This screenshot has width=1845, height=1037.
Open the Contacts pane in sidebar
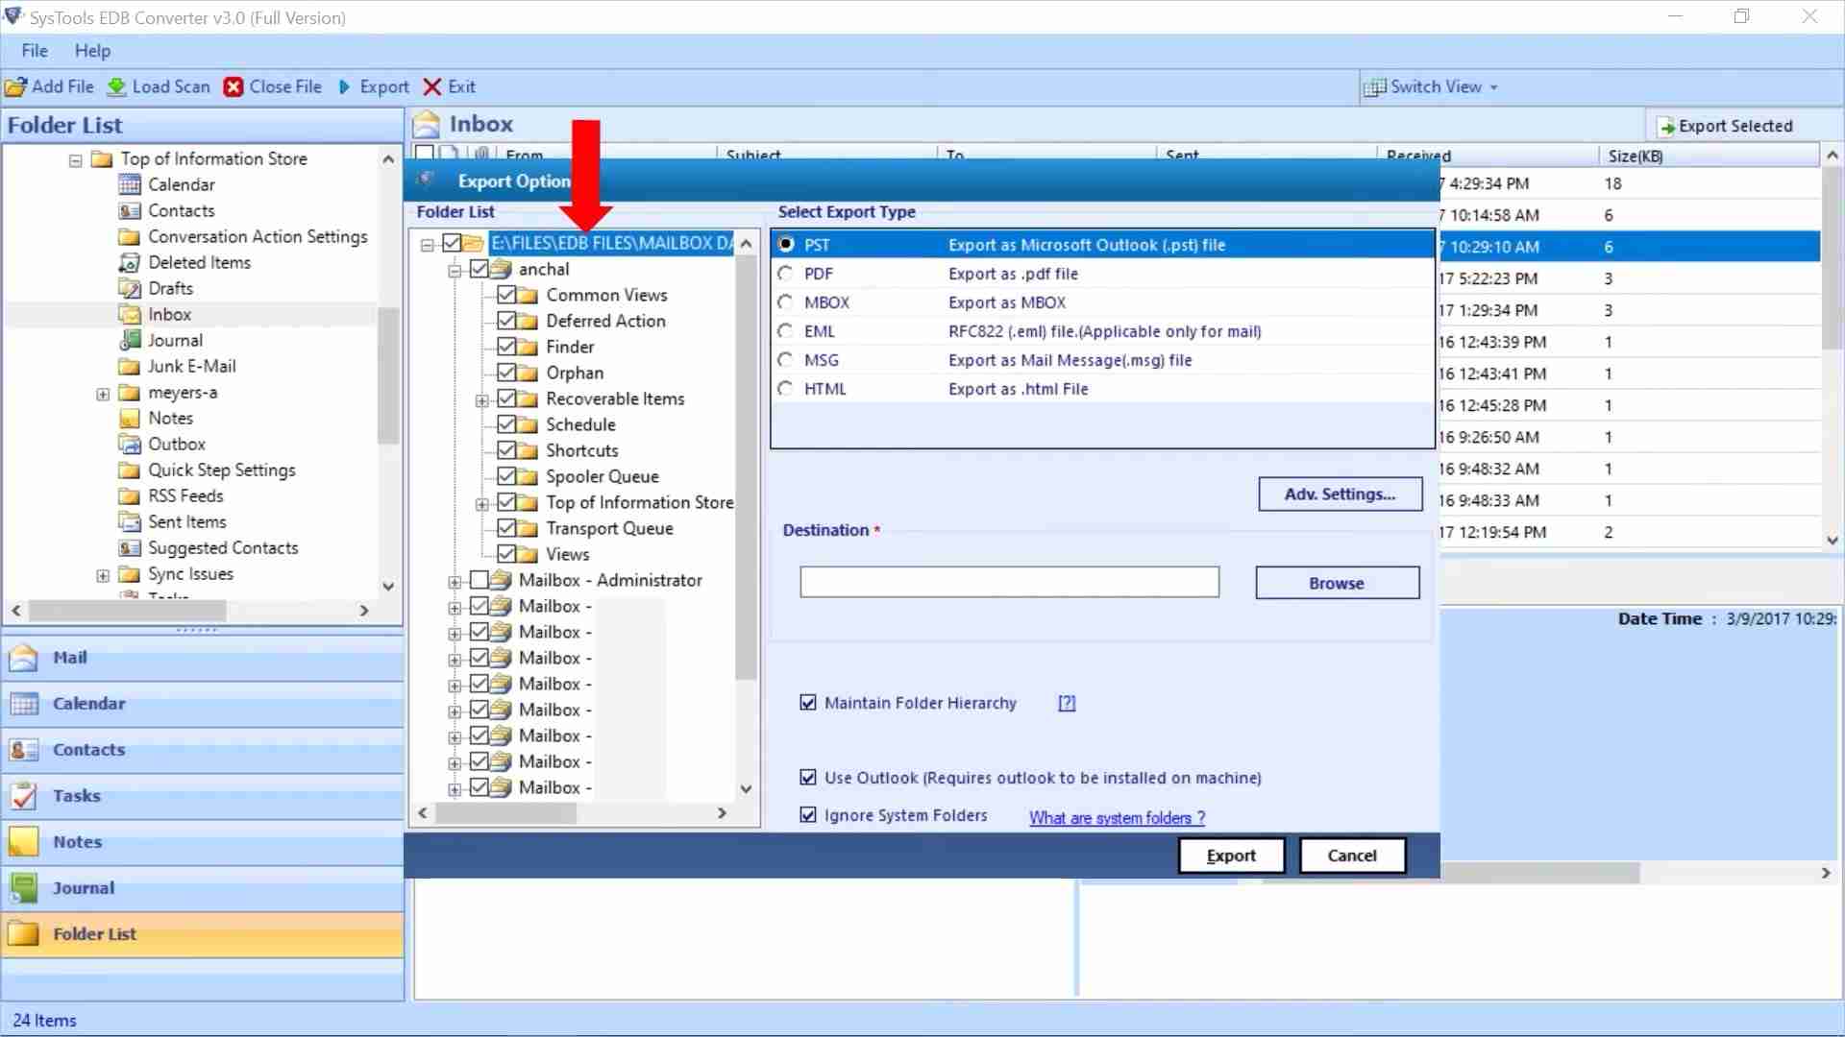click(x=89, y=750)
